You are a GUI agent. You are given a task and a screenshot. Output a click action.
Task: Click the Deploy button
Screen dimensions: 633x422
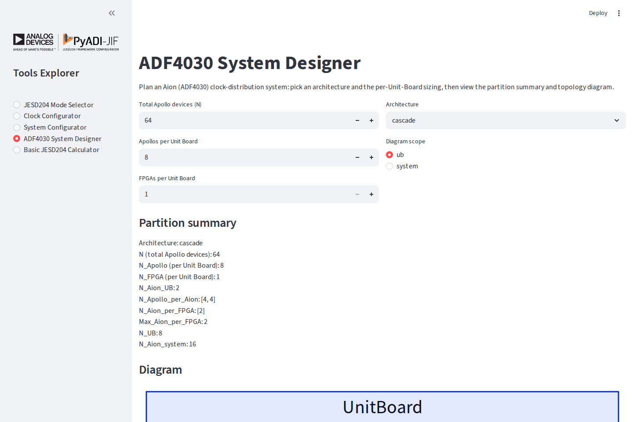click(x=598, y=13)
